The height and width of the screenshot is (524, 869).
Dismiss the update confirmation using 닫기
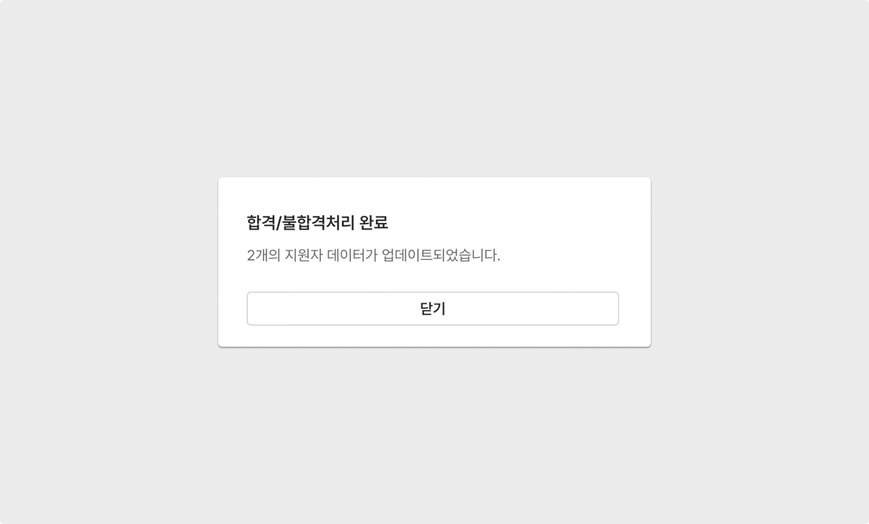tap(433, 308)
